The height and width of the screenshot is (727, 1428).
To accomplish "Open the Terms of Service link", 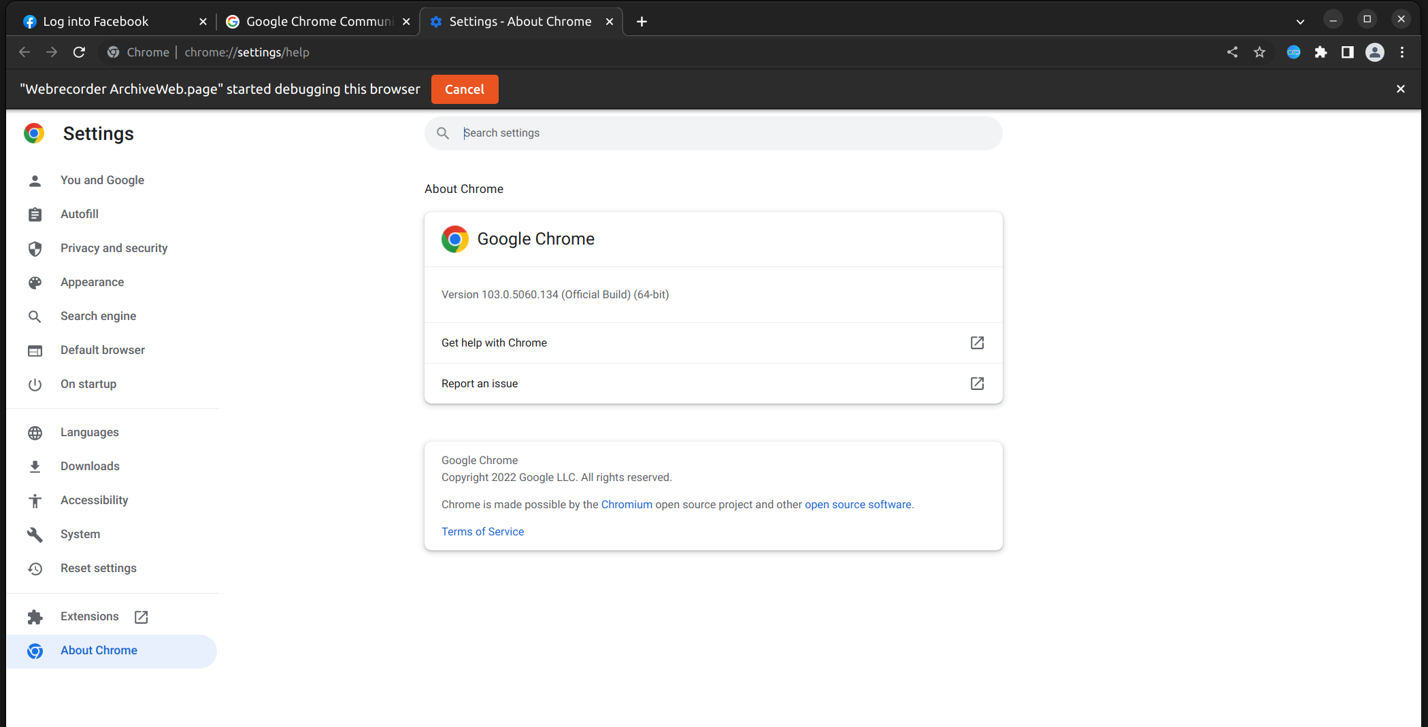I will (x=482, y=531).
